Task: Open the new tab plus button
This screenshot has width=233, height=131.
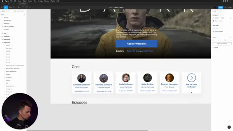Action: (x=29, y=4)
